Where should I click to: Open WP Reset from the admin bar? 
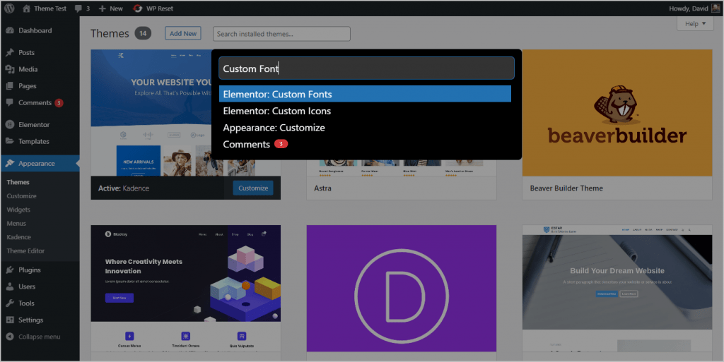click(x=153, y=8)
